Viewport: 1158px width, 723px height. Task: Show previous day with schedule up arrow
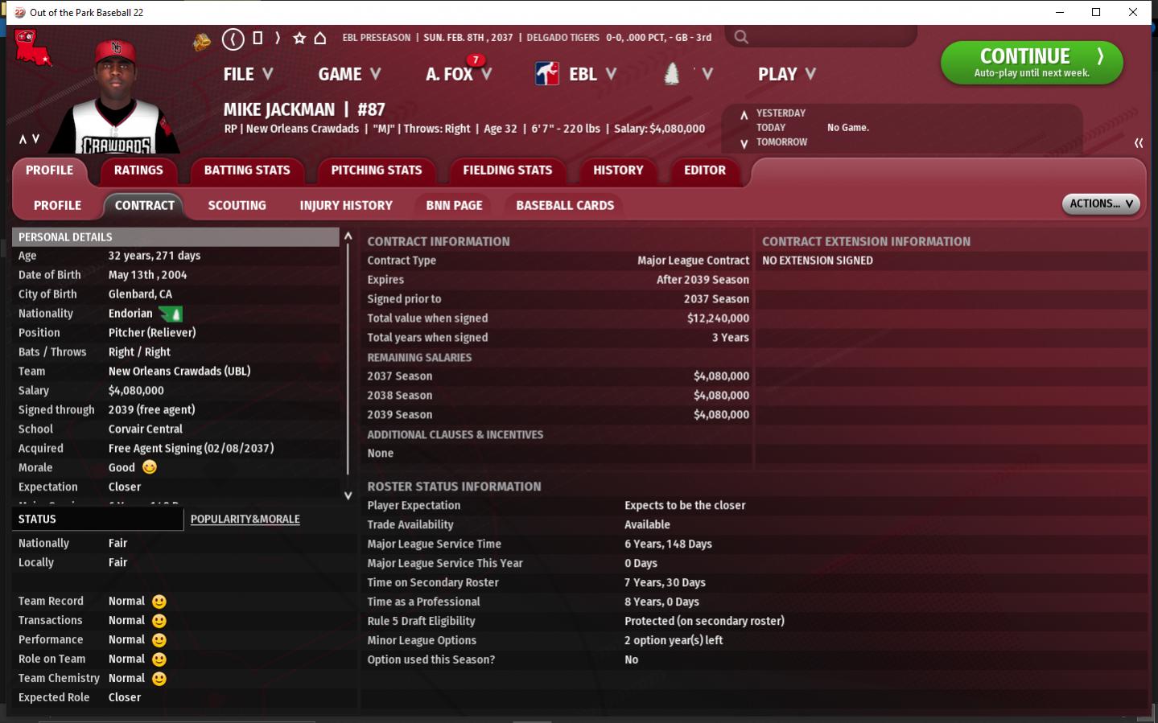click(x=744, y=115)
